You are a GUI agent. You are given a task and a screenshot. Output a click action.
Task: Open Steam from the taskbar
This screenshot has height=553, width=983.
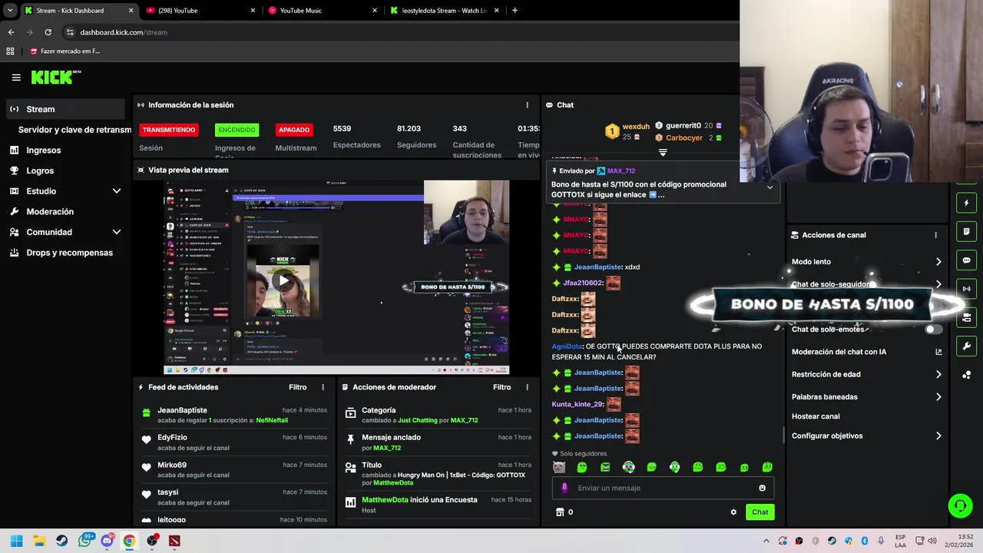point(61,541)
